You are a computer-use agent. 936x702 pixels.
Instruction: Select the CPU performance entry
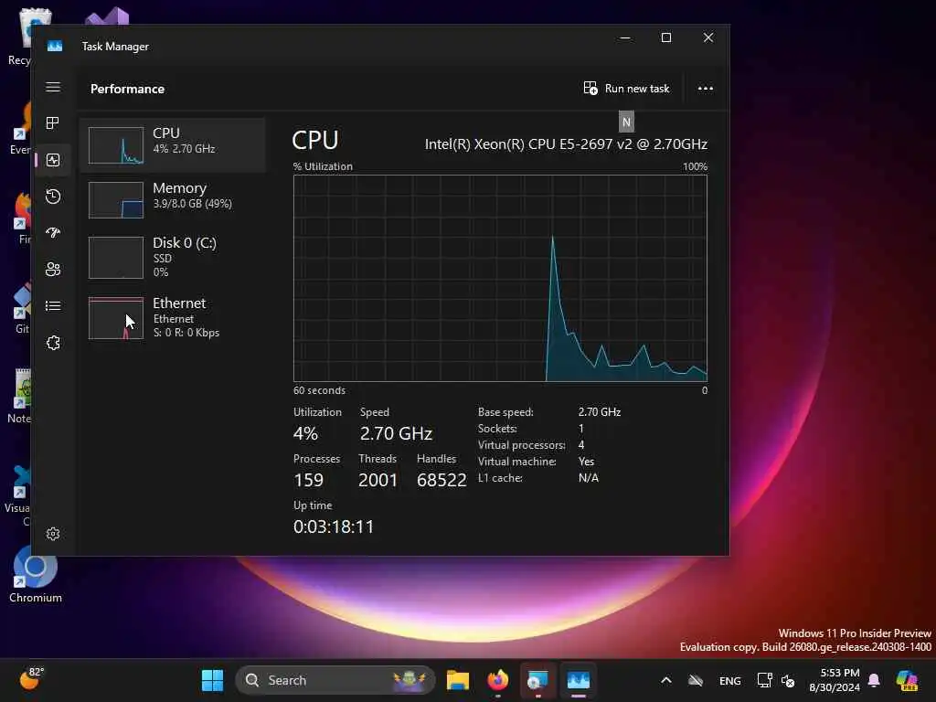click(173, 145)
